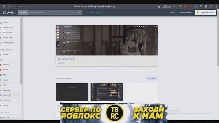The height and width of the screenshot is (123, 219).
Task: Click the Stylish on Android button
Action: pyautogui.click(x=205, y=13)
